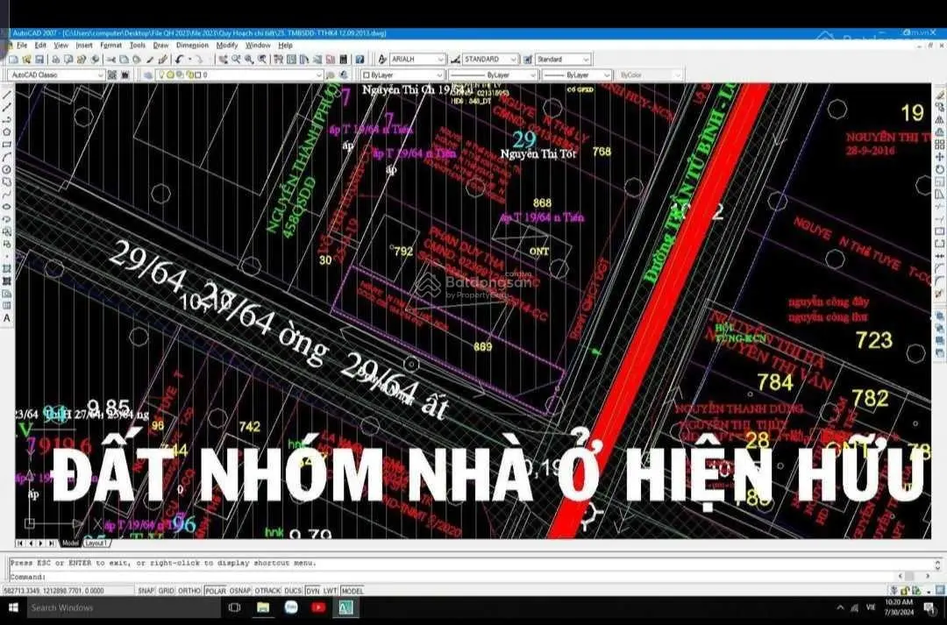Viewport: 947px width, 625px height.
Task: Click the Match Properties brush icon
Action: (x=162, y=60)
